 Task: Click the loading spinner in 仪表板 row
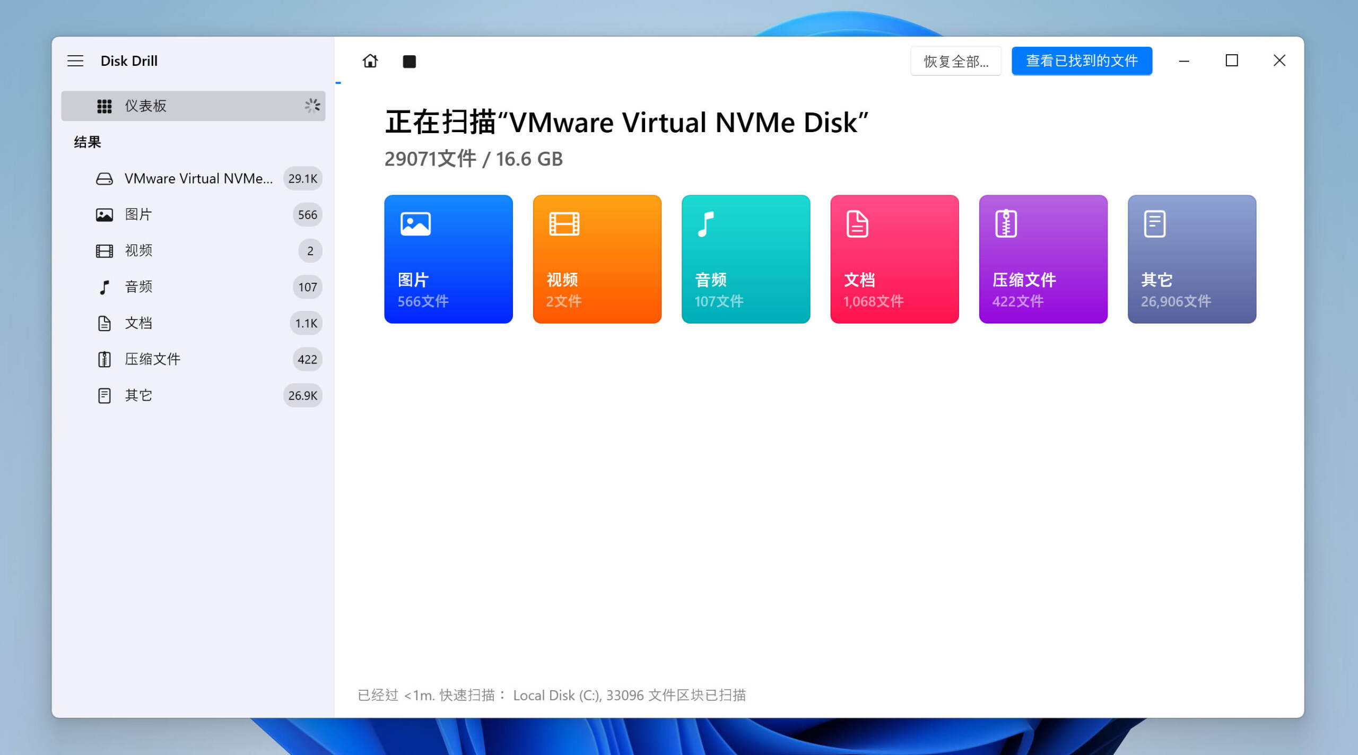312,106
